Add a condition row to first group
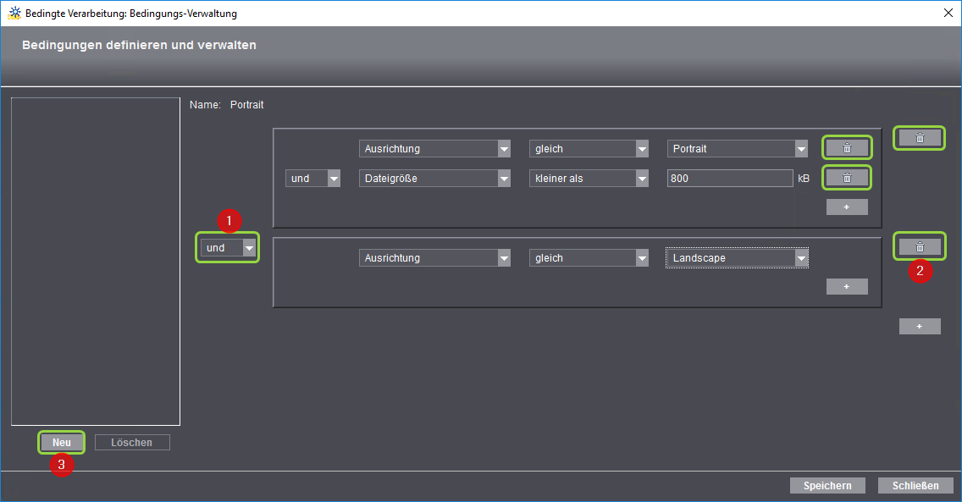 pyautogui.click(x=847, y=207)
